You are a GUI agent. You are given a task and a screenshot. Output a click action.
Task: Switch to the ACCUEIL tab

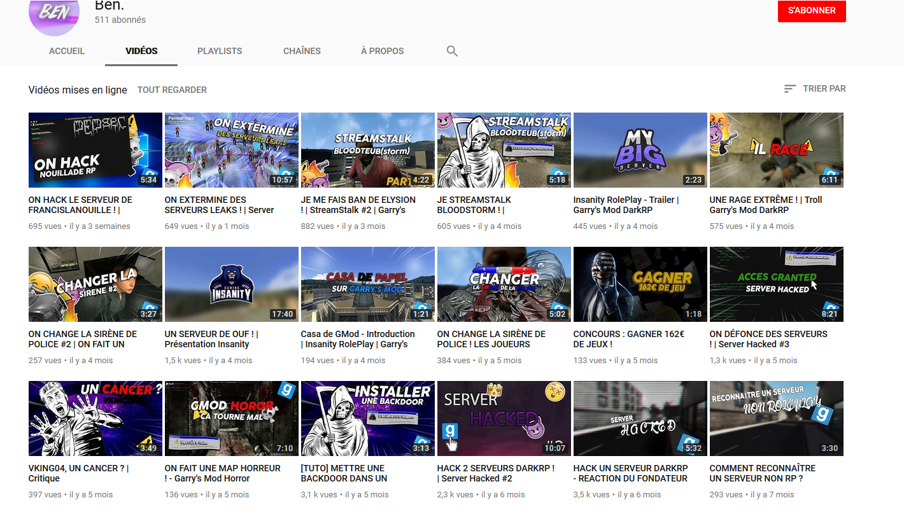tap(67, 51)
